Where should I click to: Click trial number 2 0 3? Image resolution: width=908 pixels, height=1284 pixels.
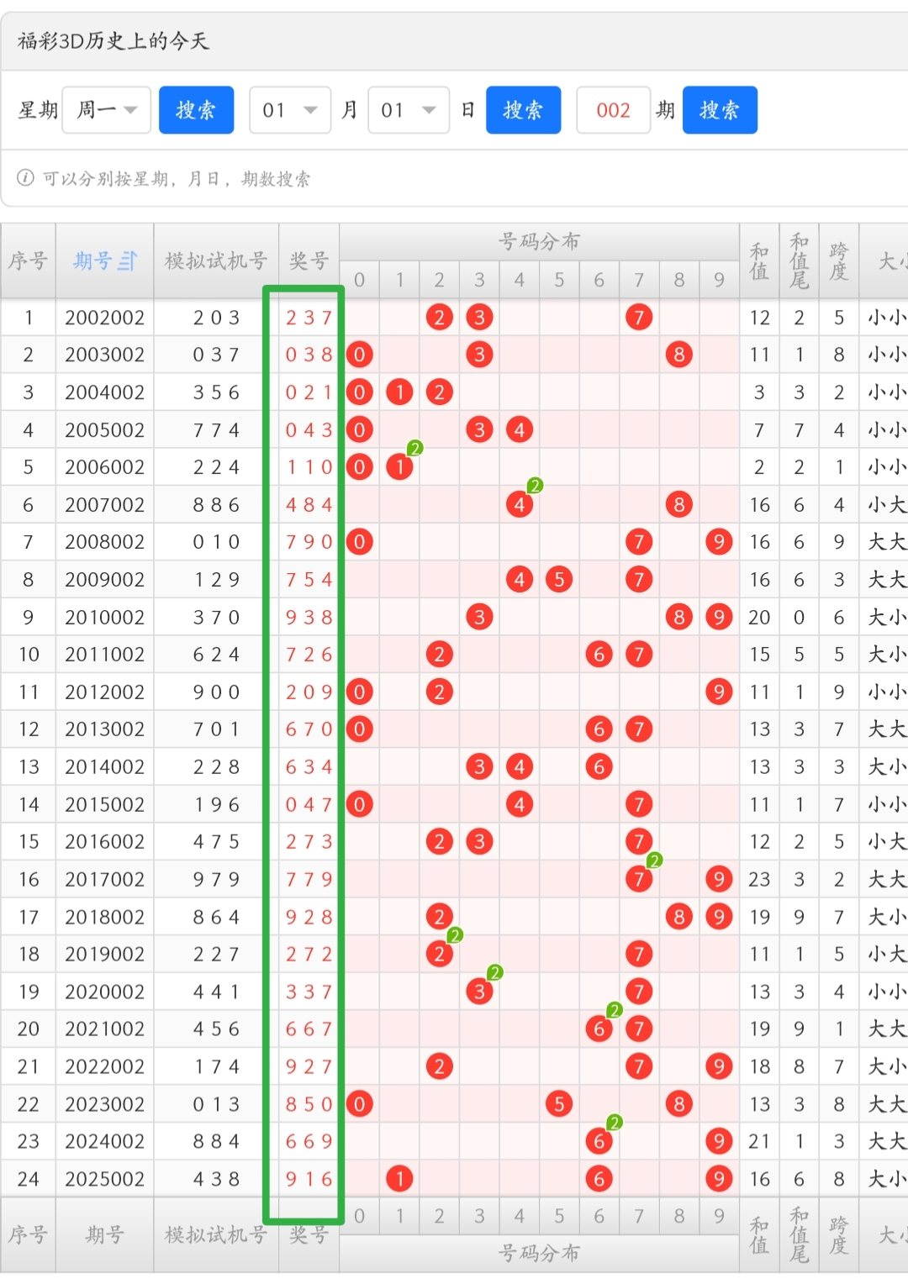216,318
